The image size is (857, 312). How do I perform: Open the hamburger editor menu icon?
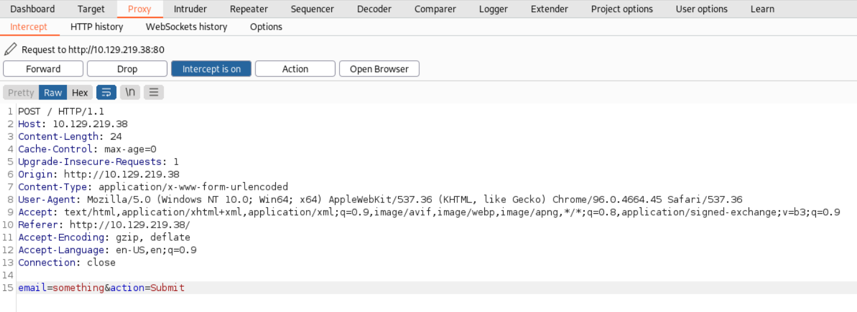[154, 92]
